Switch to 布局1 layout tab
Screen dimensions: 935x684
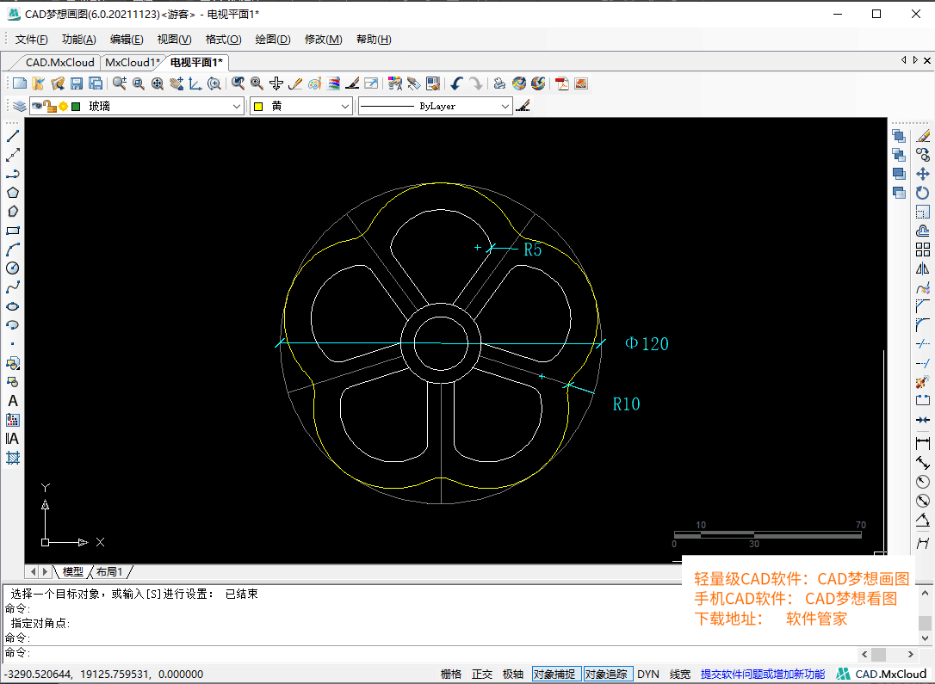pyautogui.click(x=109, y=572)
